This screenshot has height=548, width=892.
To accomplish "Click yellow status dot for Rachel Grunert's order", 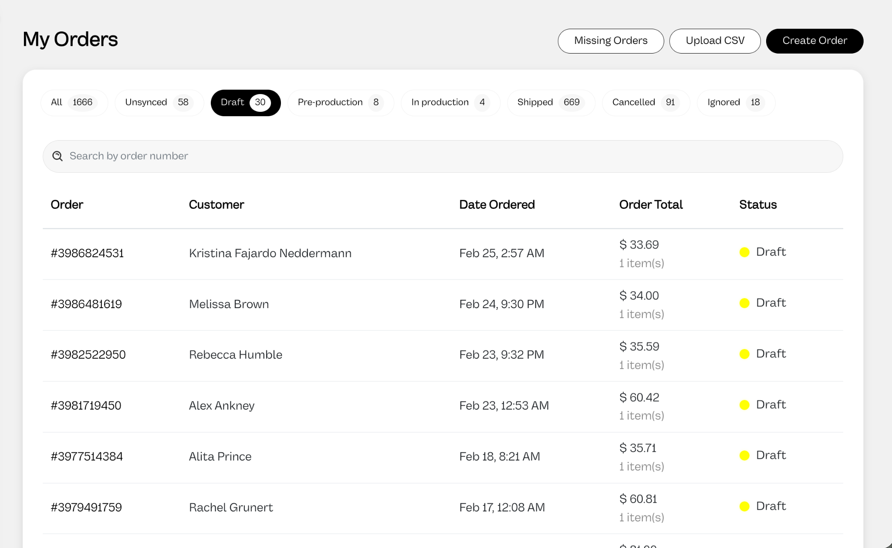I will (x=744, y=507).
